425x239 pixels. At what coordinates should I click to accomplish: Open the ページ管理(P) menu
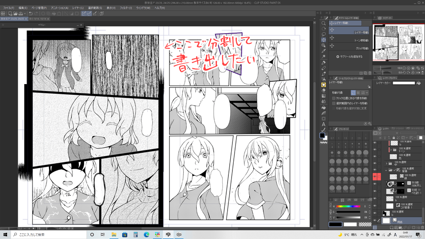[39, 8]
